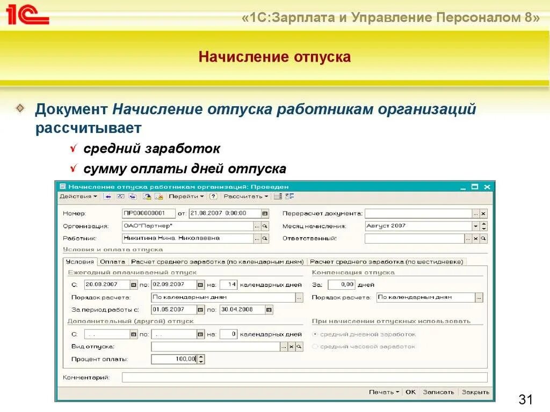
Task: Open the Перейти dropdown menu
Action: coord(186,196)
